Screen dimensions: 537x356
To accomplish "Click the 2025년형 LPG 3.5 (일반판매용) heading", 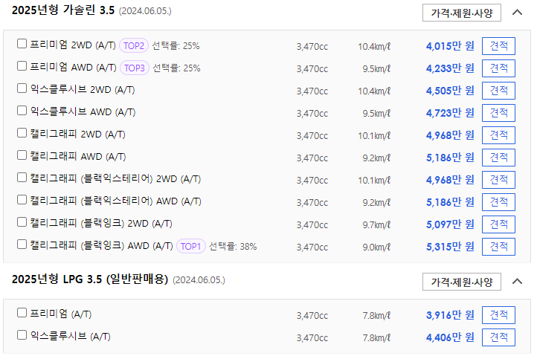I will coord(90,279).
